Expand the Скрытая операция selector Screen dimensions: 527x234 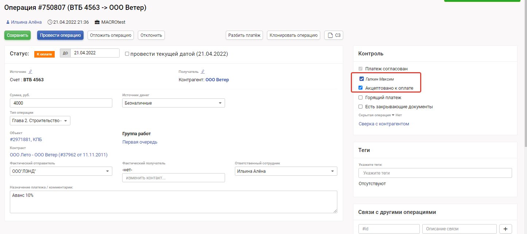pos(393,115)
